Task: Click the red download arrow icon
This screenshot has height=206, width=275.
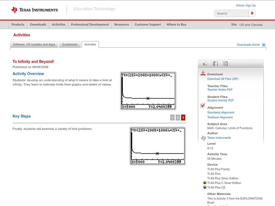Action: tap(203, 73)
